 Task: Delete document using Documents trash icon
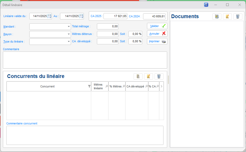click(238, 17)
